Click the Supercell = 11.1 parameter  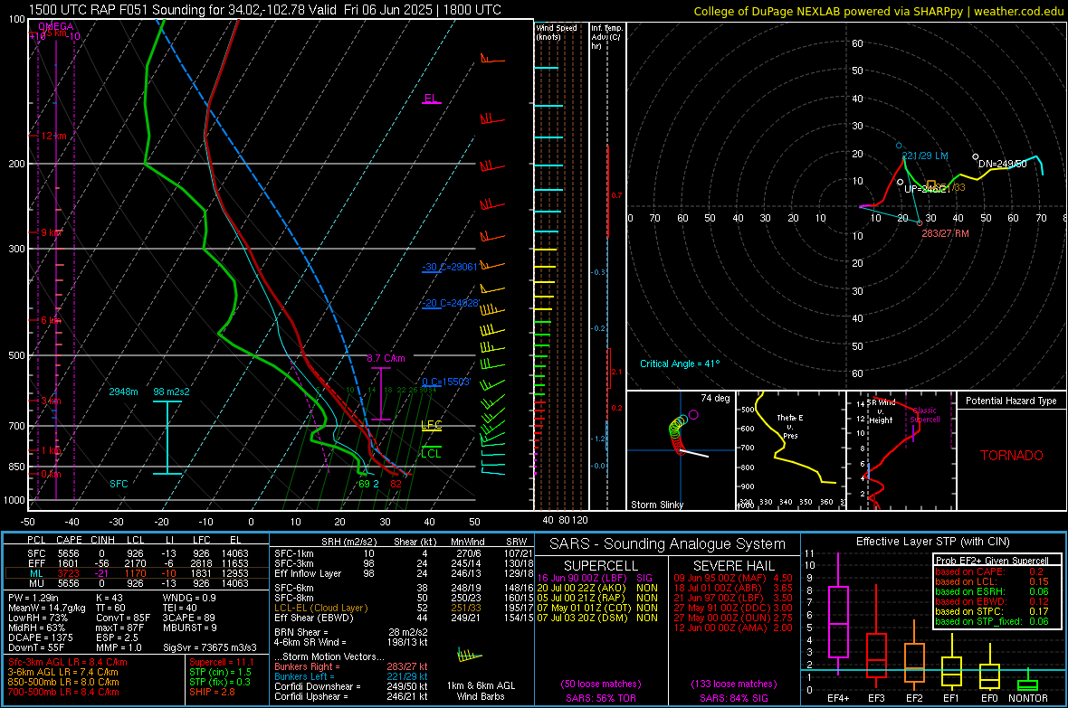[x=222, y=662]
